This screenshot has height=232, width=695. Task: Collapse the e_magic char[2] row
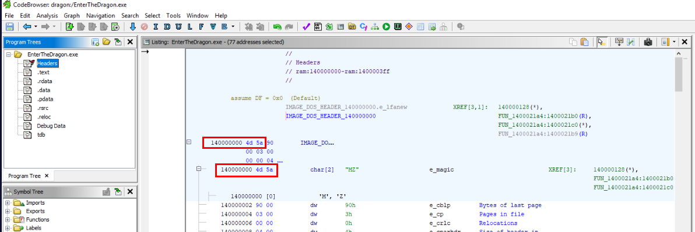pos(199,169)
